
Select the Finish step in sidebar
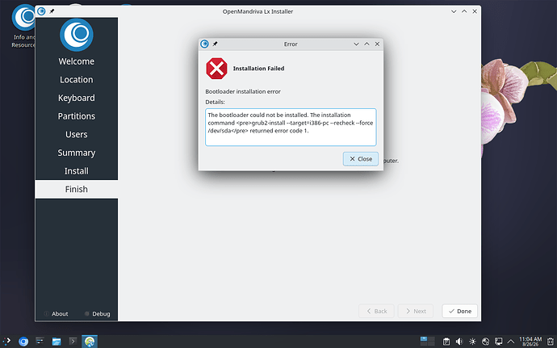click(77, 189)
